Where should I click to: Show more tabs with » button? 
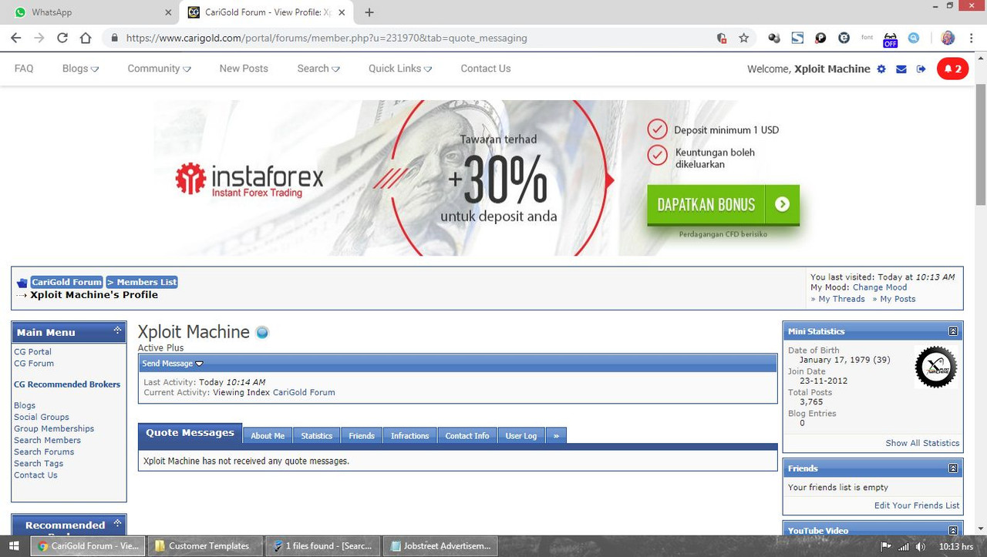pos(556,435)
